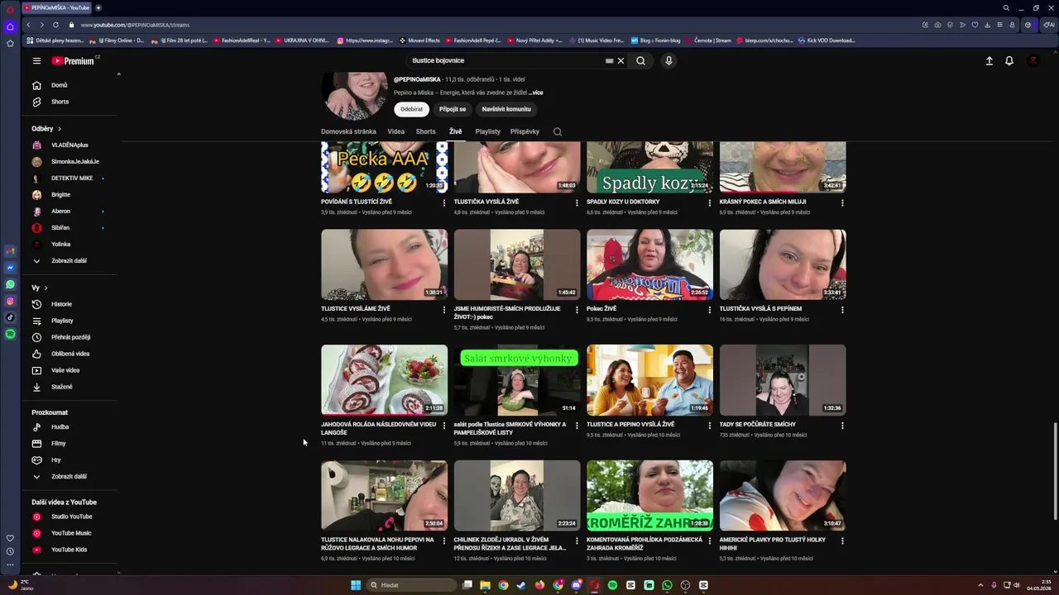The height and width of the screenshot is (595, 1059).
Task: Open the create/upload video icon
Action: pyautogui.click(x=989, y=60)
